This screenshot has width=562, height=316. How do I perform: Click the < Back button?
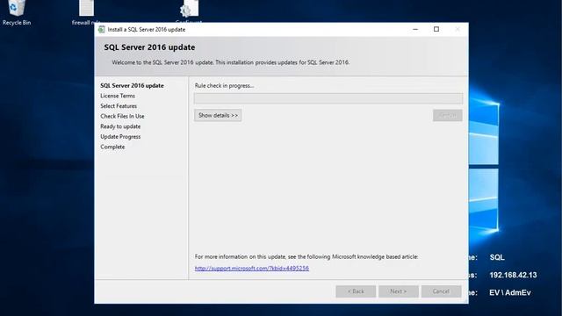[x=356, y=291]
